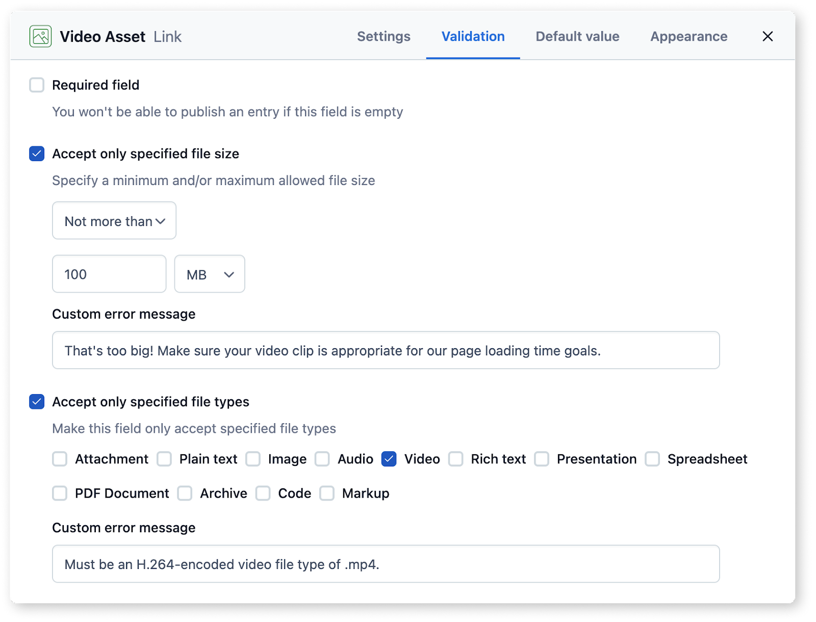
Task: Uncheck Accept only specified file types
Action: 36,402
